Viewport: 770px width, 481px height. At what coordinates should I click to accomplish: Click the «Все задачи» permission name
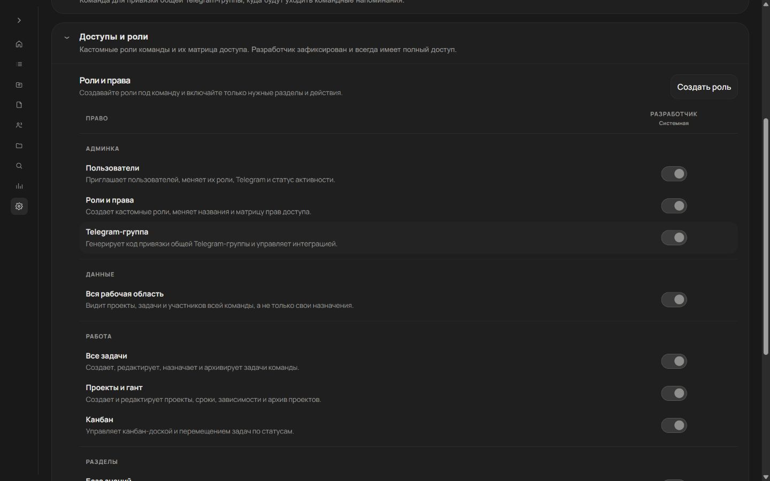[x=106, y=356]
